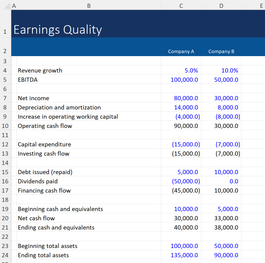
Task: Click the Ending total assets value 135,000.0
Action: [x=181, y=255]
